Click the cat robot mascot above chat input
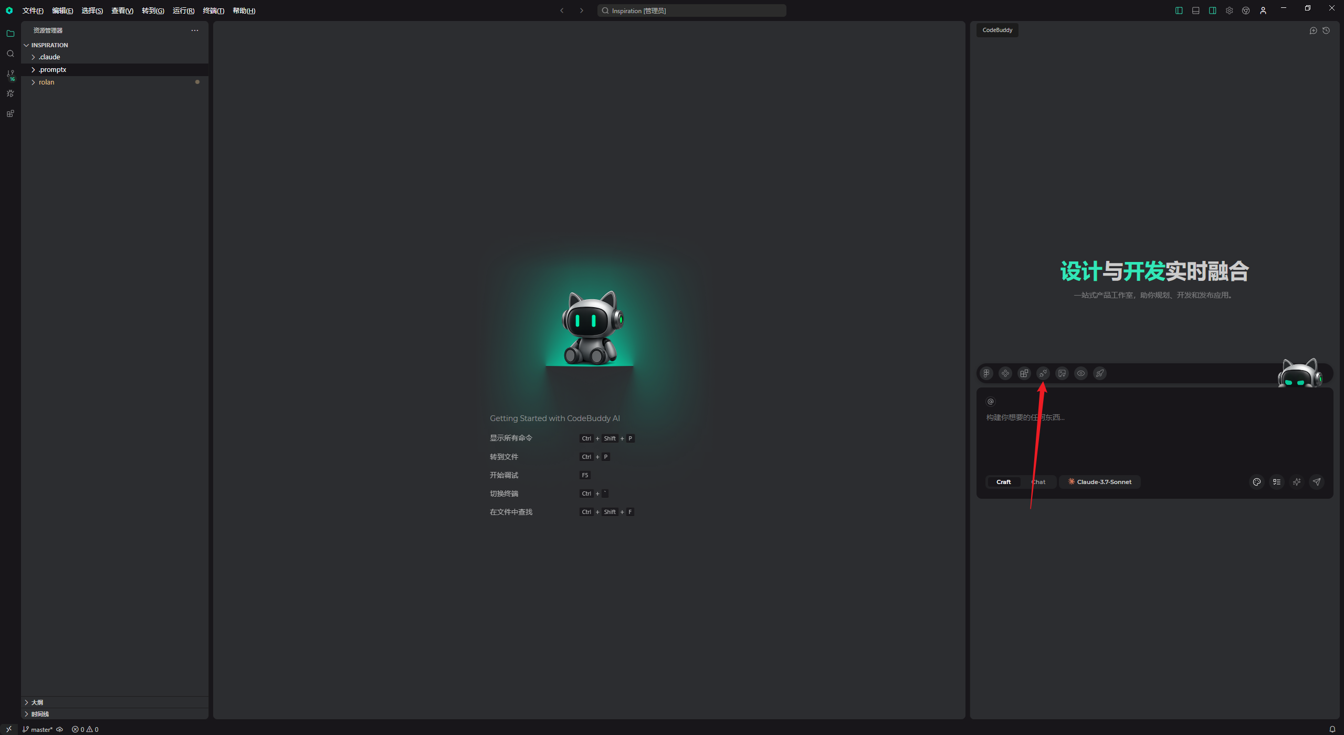This screenshot has width=1344, height=735. tap(1300, 373)
